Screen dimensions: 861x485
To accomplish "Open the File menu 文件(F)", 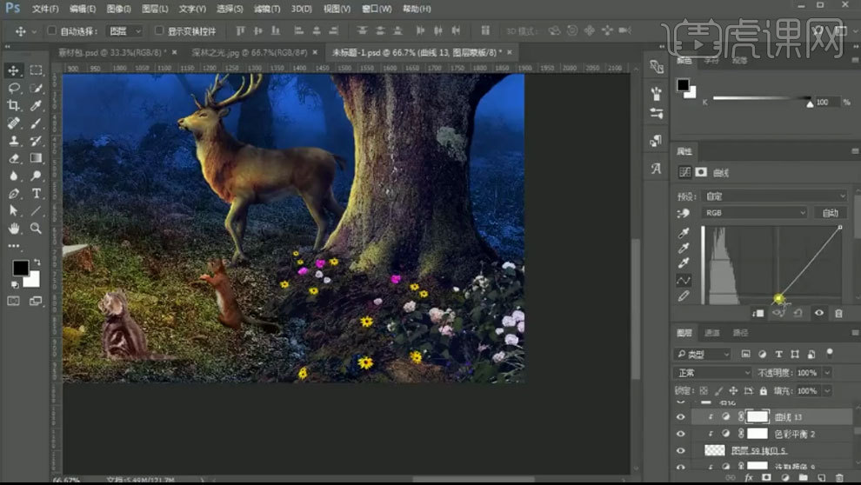I will coord(45,9).
